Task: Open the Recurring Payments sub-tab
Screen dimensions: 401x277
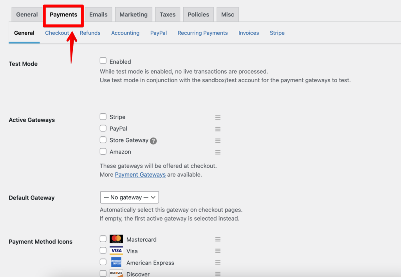Action: point(202,33)
